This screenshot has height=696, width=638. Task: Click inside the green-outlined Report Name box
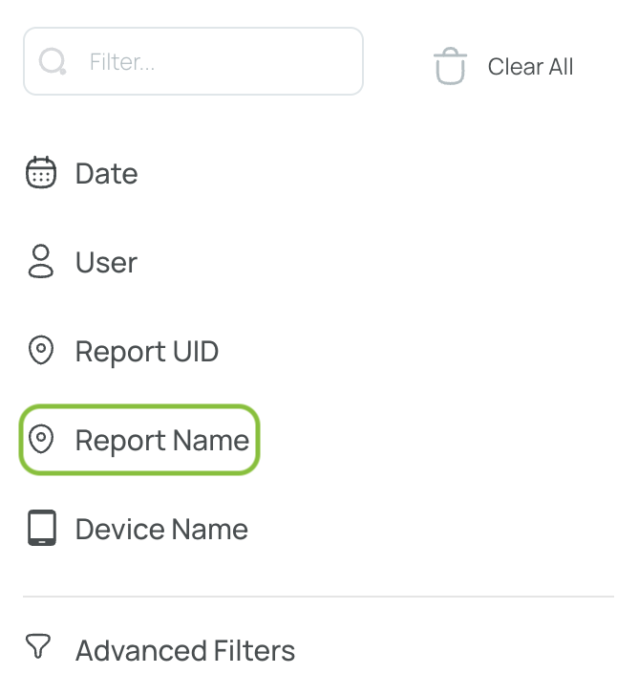[x=139, y=440]
